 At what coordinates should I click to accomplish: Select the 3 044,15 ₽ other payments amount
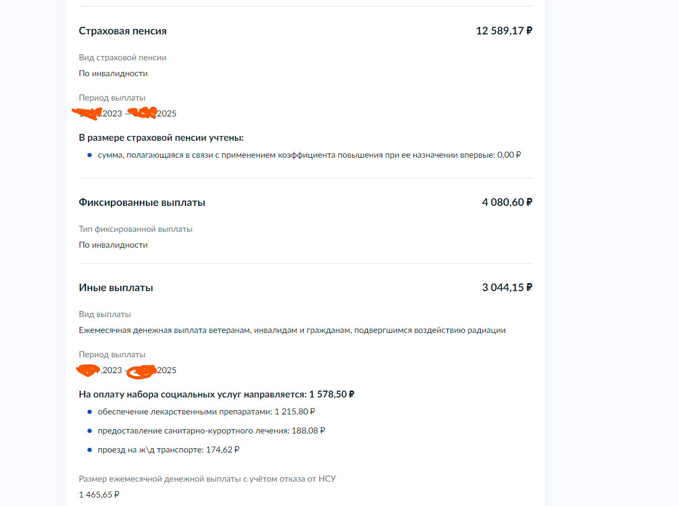tap(507, 288)
